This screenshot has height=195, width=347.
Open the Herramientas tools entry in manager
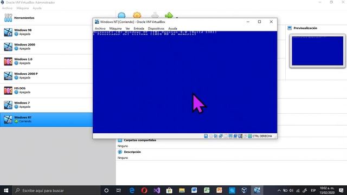[46, 18]
